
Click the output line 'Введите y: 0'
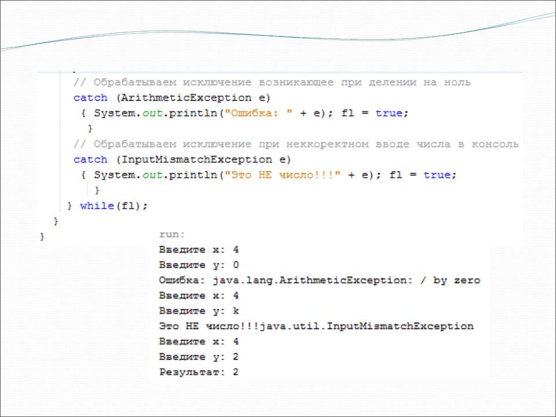pyautogui.click(x=199, y=265)
